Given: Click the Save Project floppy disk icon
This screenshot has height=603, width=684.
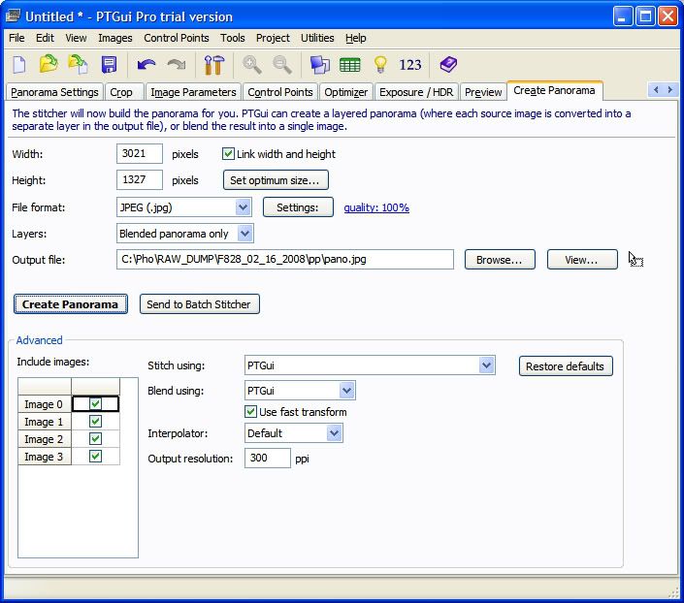Looking at the screenshot, I should pyautogui.click(x=109, y=65).
